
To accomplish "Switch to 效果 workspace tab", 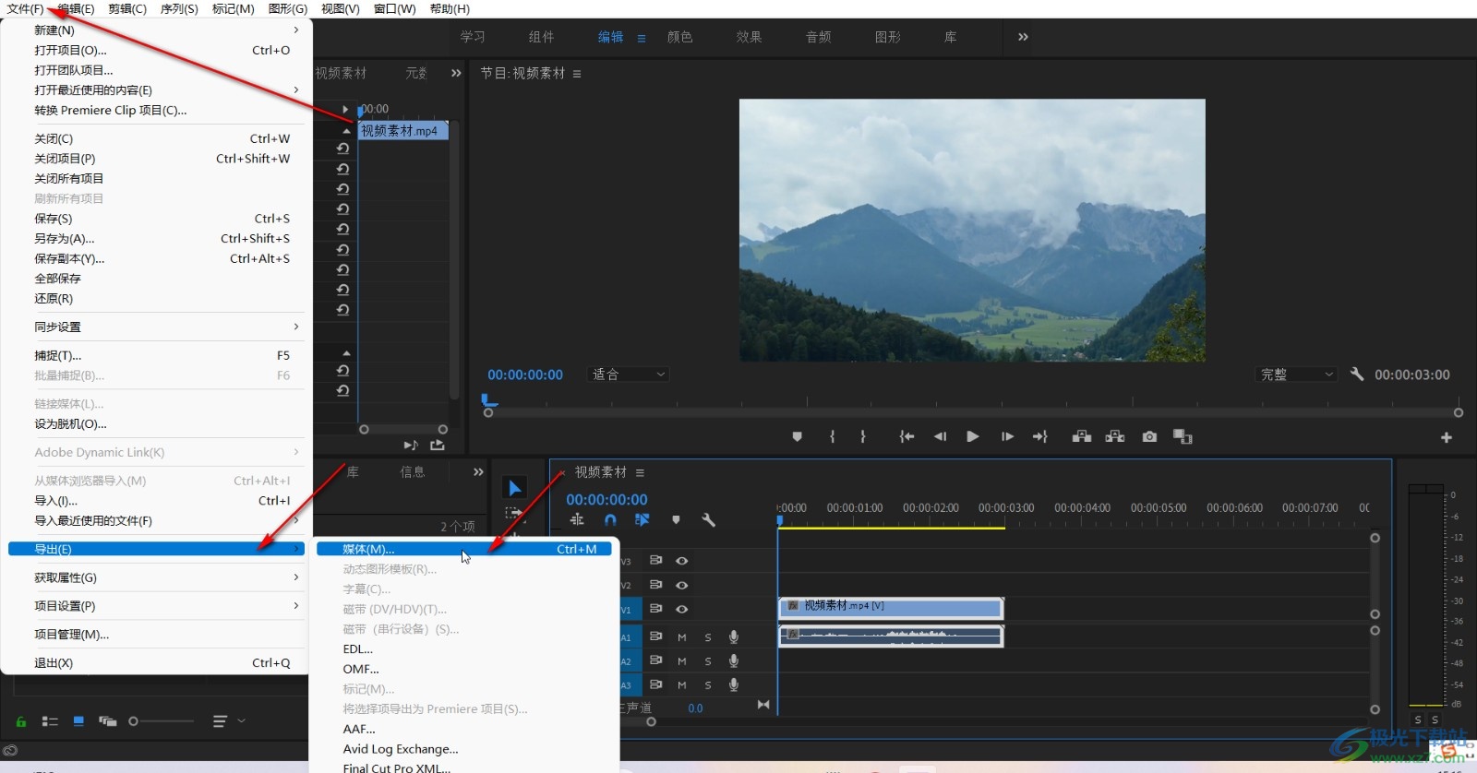I will [x=749, y=37].
